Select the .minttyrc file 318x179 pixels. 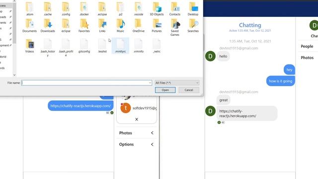tap(120, 46)
